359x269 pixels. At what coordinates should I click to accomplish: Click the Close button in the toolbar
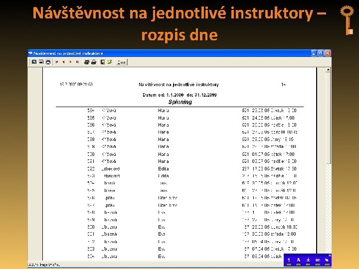tap(121, 62)
